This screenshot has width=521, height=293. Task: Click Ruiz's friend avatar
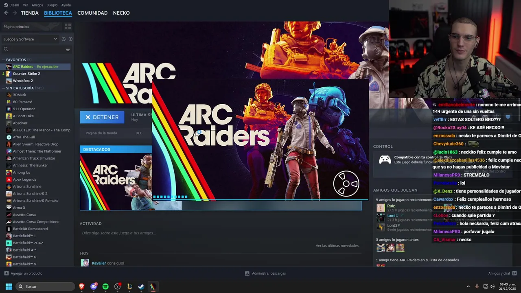tap(381, 208)
